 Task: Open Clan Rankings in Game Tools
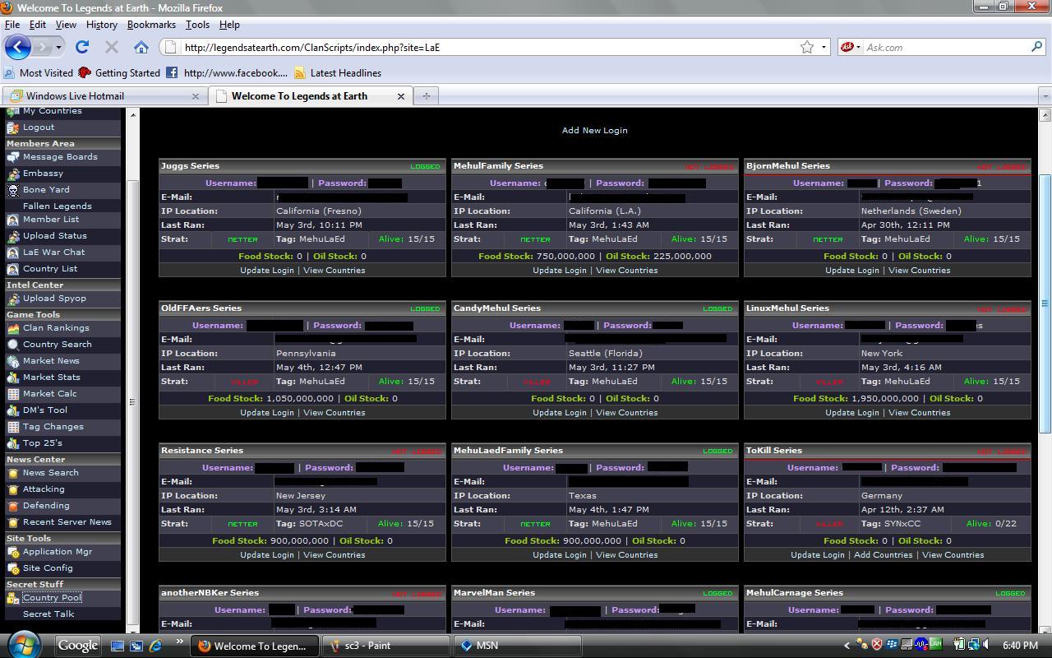coord(56,328)
